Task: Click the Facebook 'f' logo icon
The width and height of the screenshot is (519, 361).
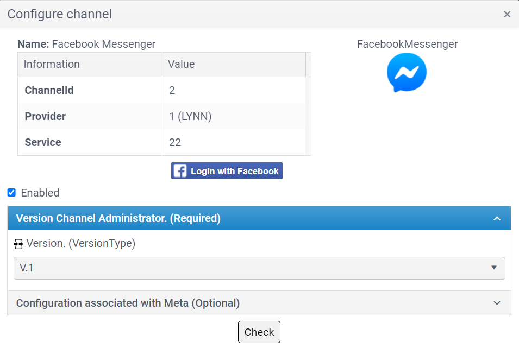Action: 180,171
